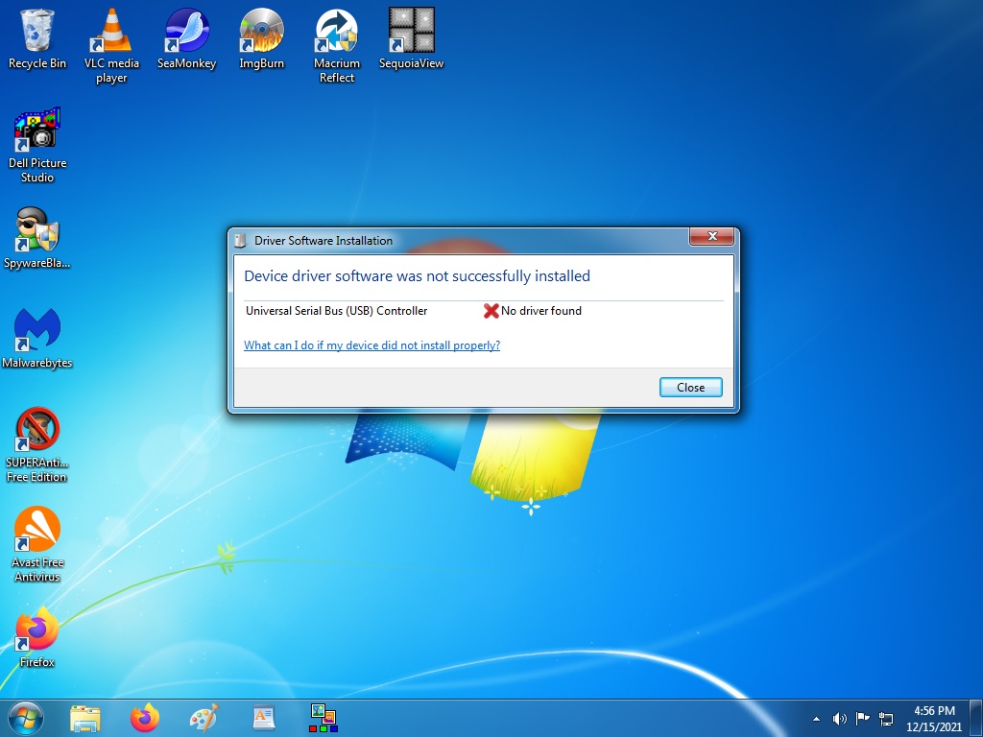Click the Close button in the driver dialog
Image resolution: width=983 pixels, height=737 pixels.
691,388
